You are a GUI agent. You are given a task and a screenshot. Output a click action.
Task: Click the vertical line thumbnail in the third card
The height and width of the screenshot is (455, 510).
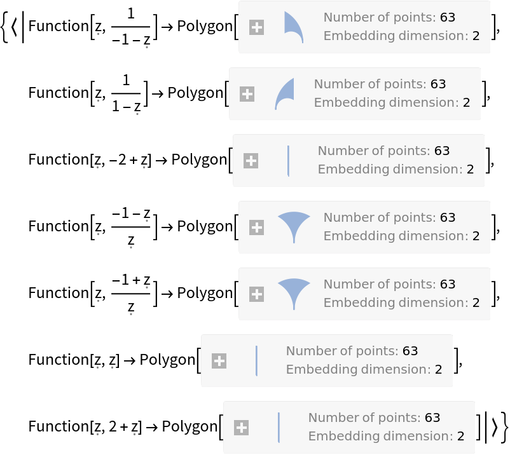point(288,161)
